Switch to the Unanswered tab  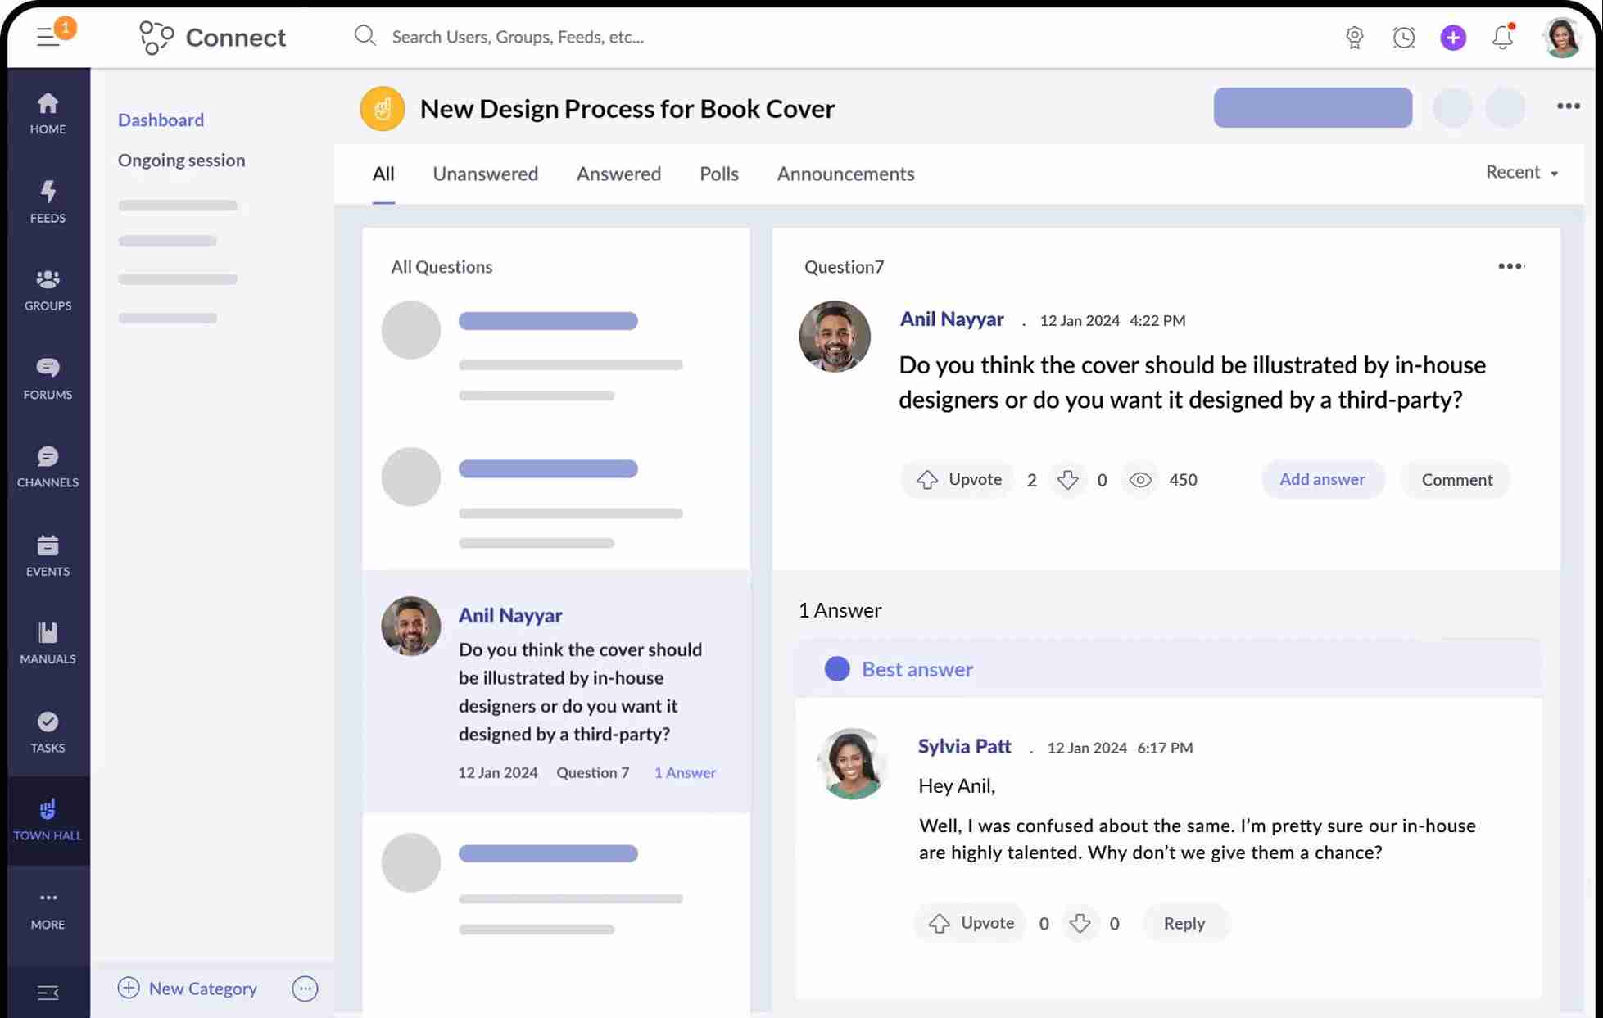pyautogui.click(x=485, y=174)
